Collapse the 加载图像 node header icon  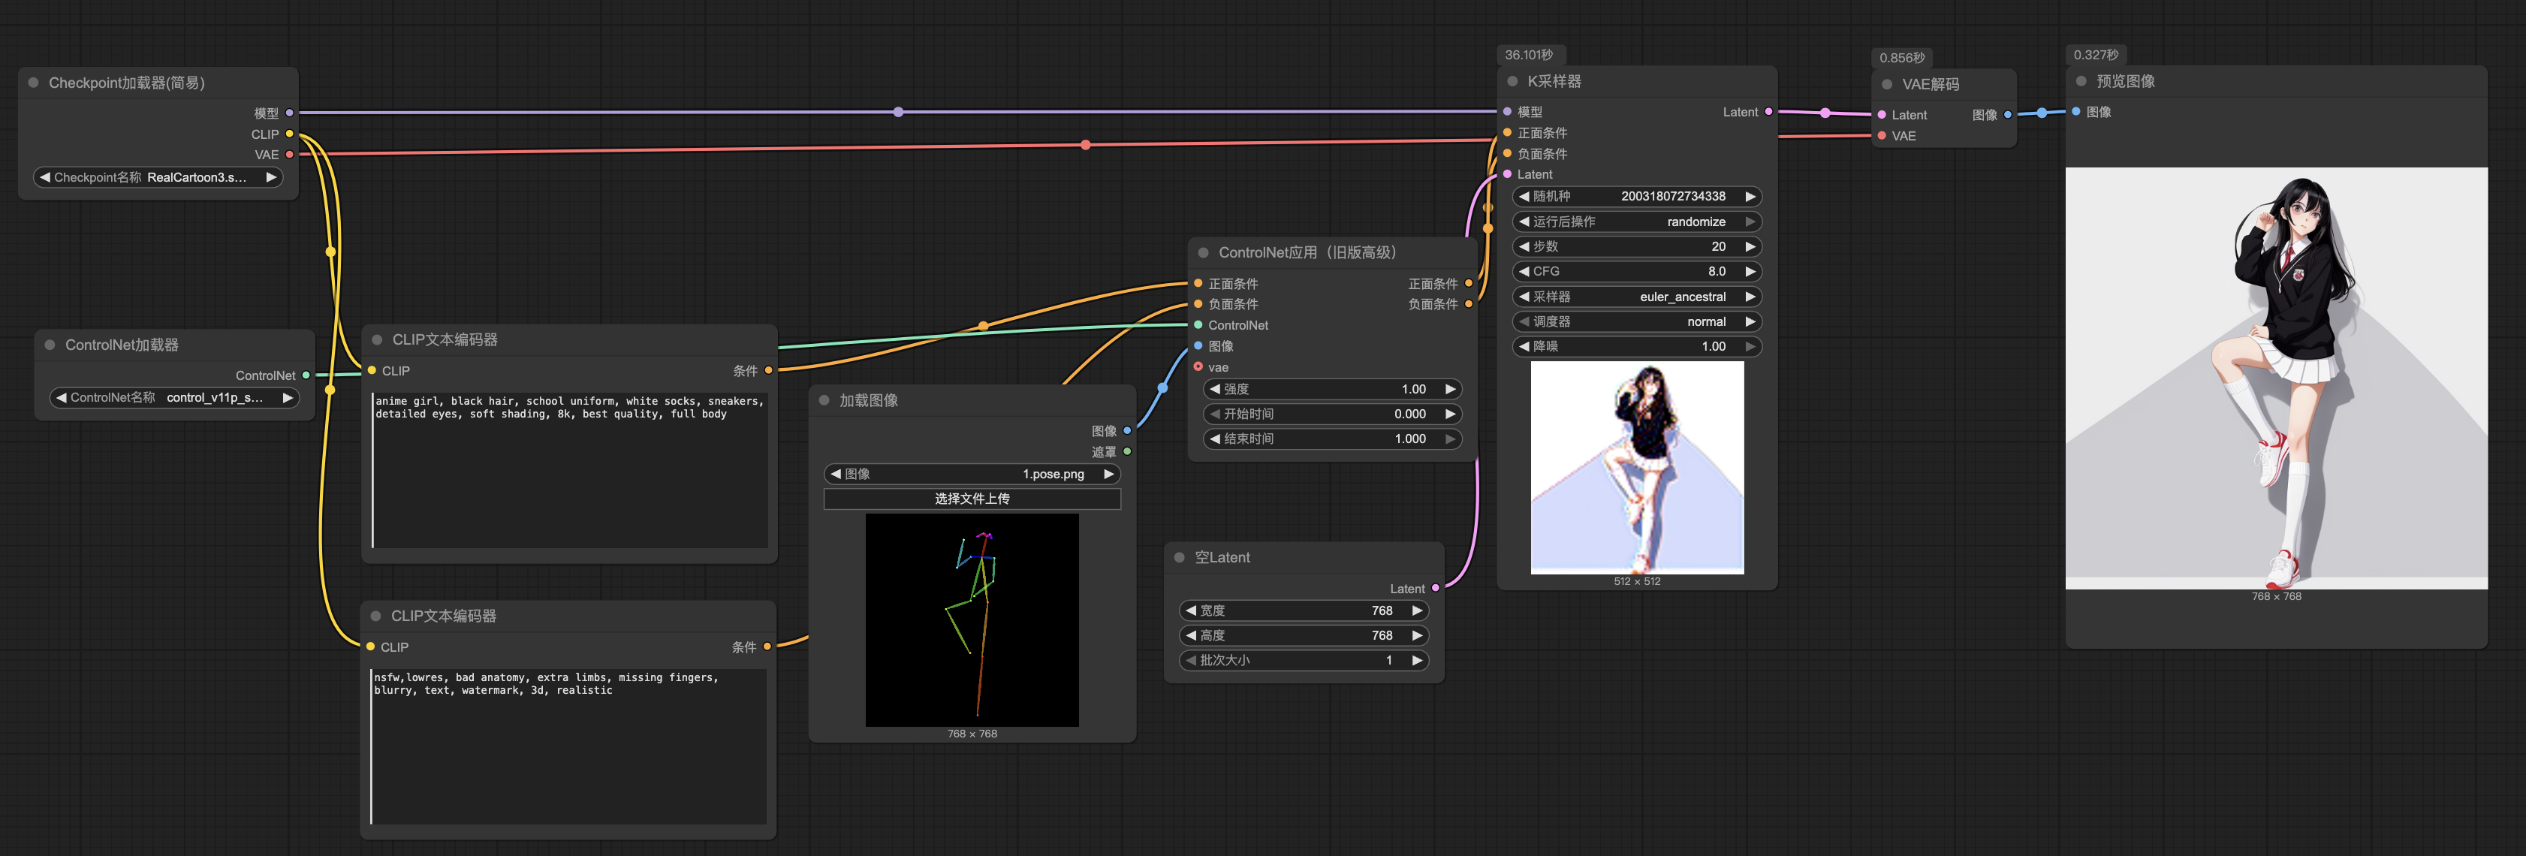pyautogui.click(x=824, y=400)
